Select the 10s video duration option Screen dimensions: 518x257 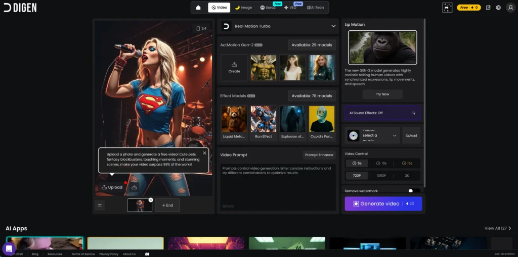click(382, 164)
